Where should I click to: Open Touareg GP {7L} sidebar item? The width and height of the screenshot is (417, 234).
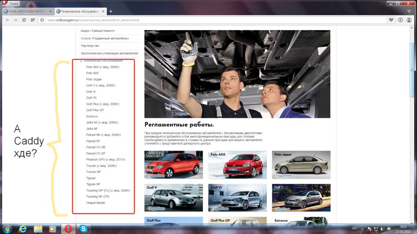tap(108, 190)
